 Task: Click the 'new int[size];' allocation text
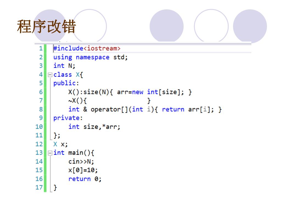[x=158, y=92]
